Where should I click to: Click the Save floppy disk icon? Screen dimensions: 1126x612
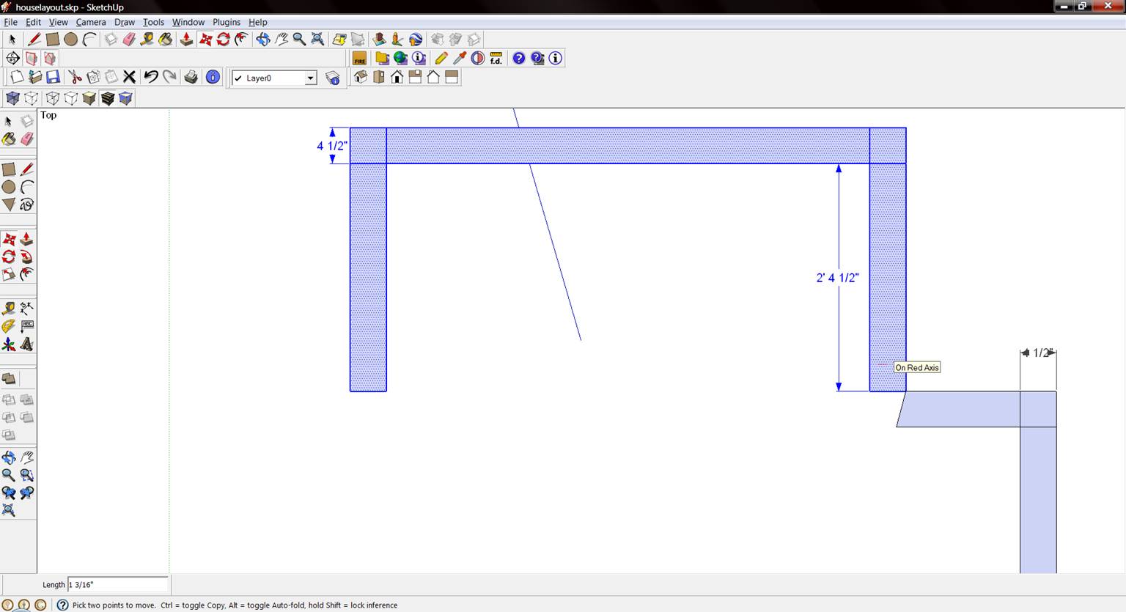(x=53, y=77)
